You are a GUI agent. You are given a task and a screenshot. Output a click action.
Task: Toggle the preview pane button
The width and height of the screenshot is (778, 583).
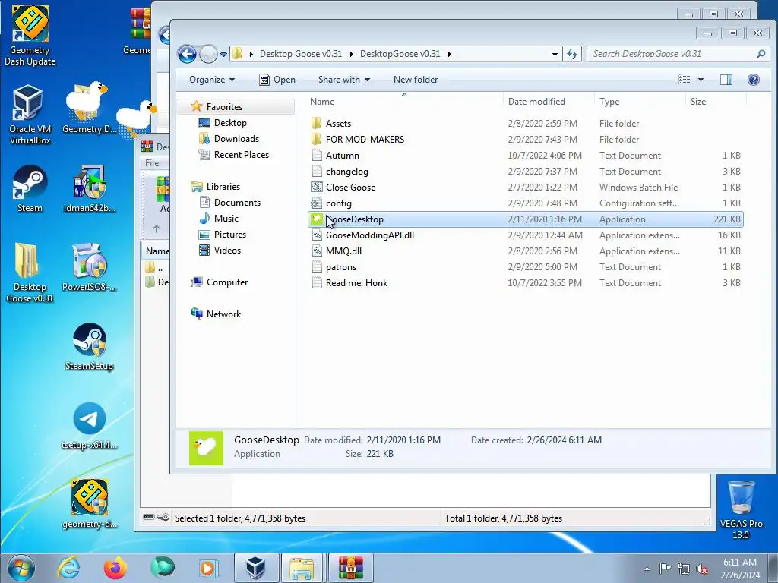point(726,80)
